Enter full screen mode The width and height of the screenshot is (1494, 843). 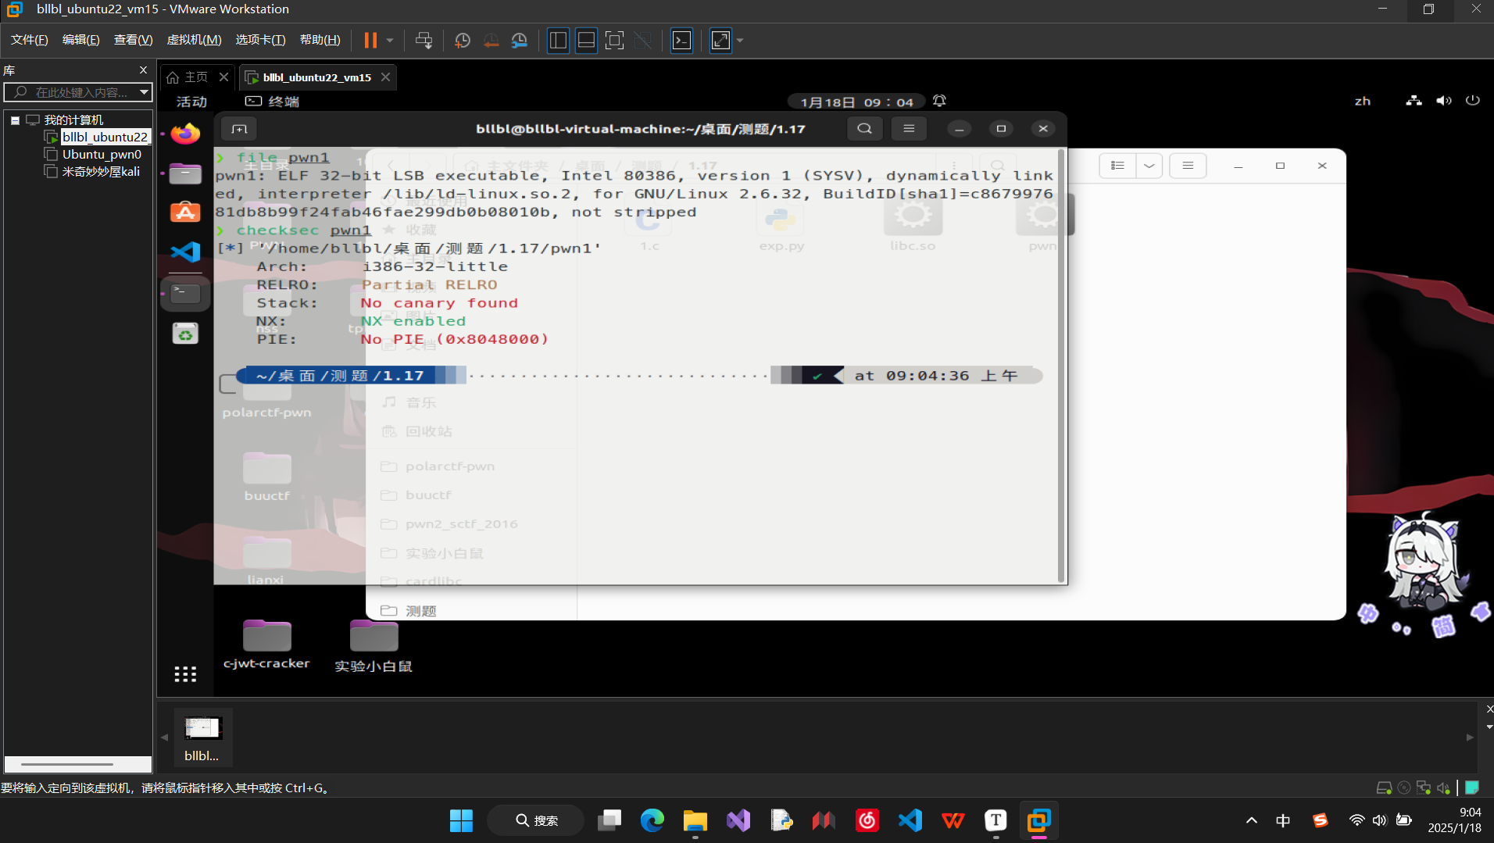[x=615, y=40]
